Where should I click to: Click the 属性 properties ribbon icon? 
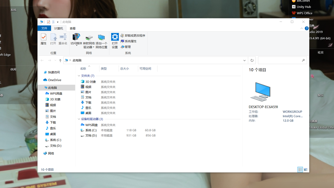click(44, 39)
